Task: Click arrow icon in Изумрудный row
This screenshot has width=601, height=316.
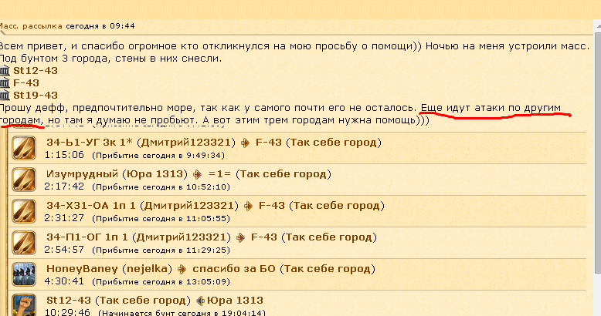Action: point(198,174)
